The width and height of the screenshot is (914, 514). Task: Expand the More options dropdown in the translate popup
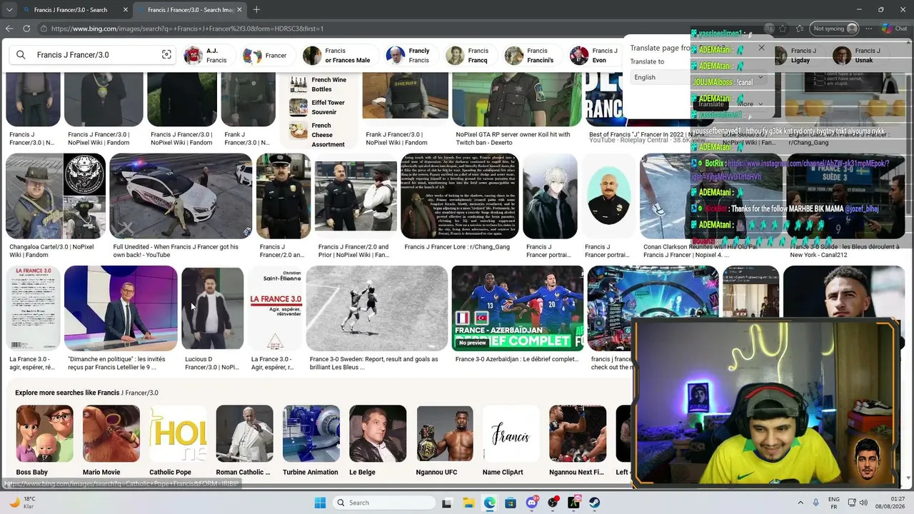click(x=750, y=104)
